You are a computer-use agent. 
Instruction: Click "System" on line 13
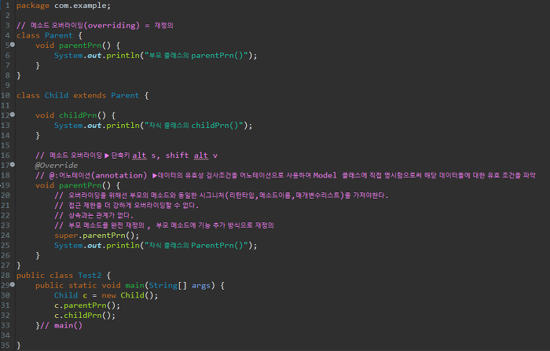[68, 126]
